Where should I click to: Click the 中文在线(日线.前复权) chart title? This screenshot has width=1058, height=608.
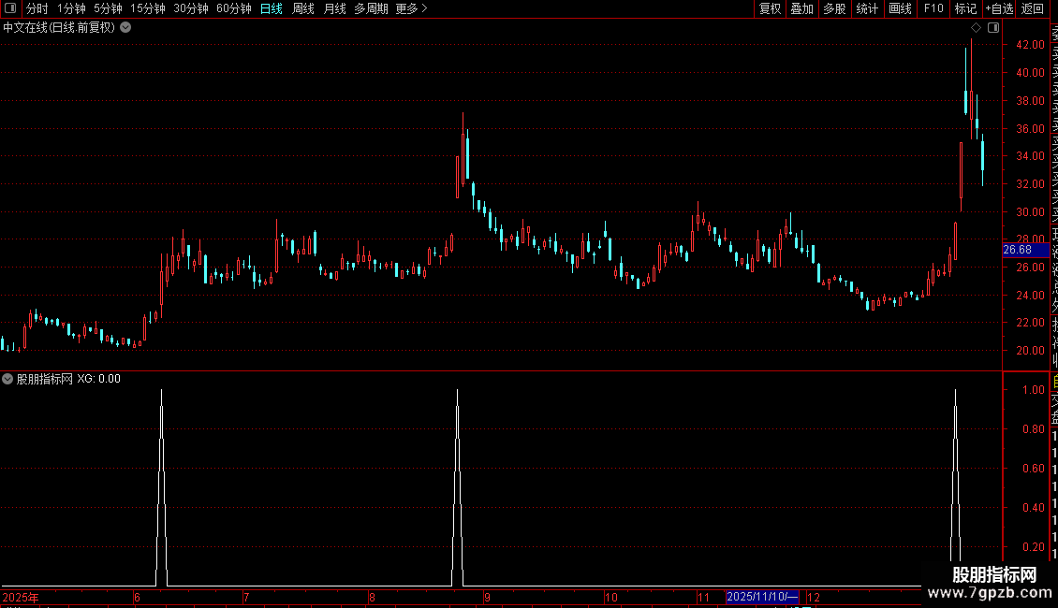tap(59, 28)
